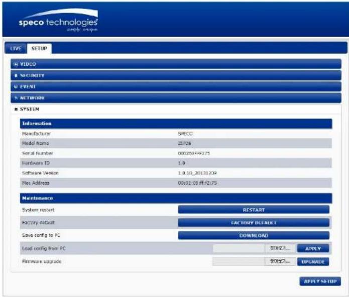
Task: Click the Model Name label
Action: [35, 143]
